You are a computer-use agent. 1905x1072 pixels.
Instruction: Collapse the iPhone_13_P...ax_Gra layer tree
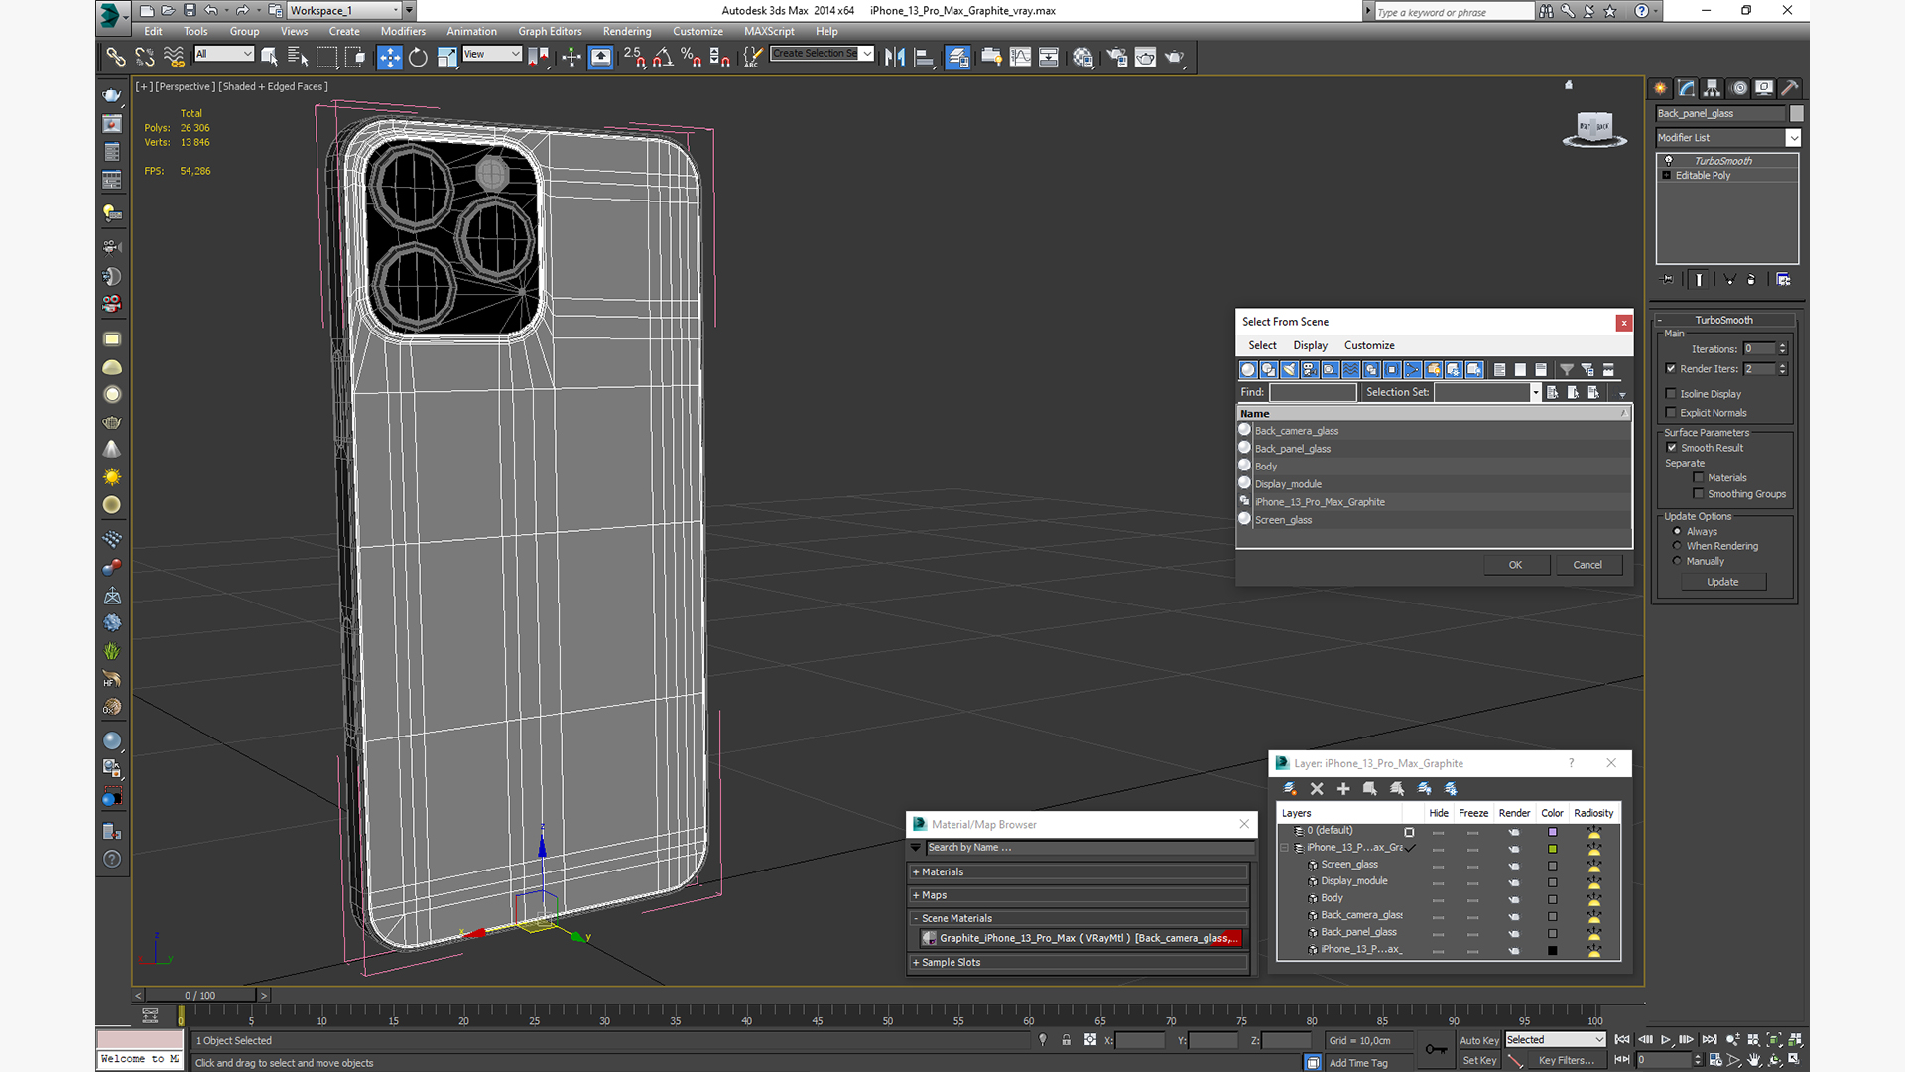click(1285, 848)
